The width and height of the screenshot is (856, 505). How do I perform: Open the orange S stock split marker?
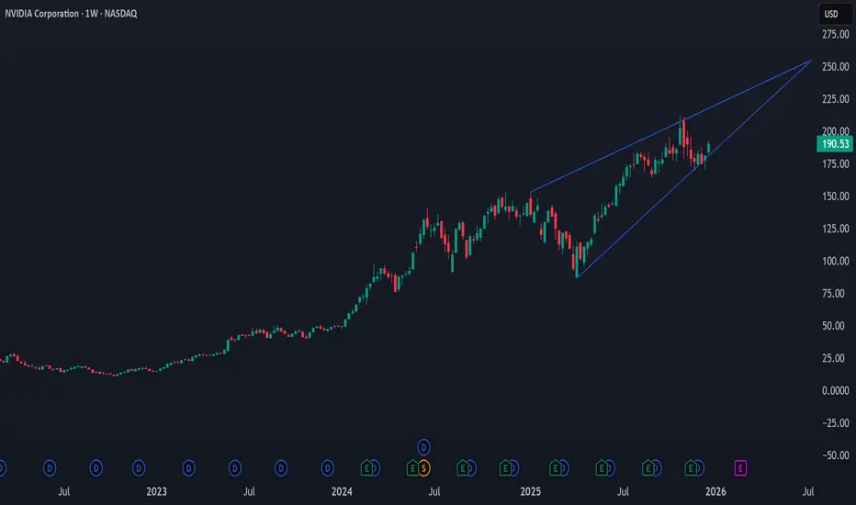pos(423,468)
